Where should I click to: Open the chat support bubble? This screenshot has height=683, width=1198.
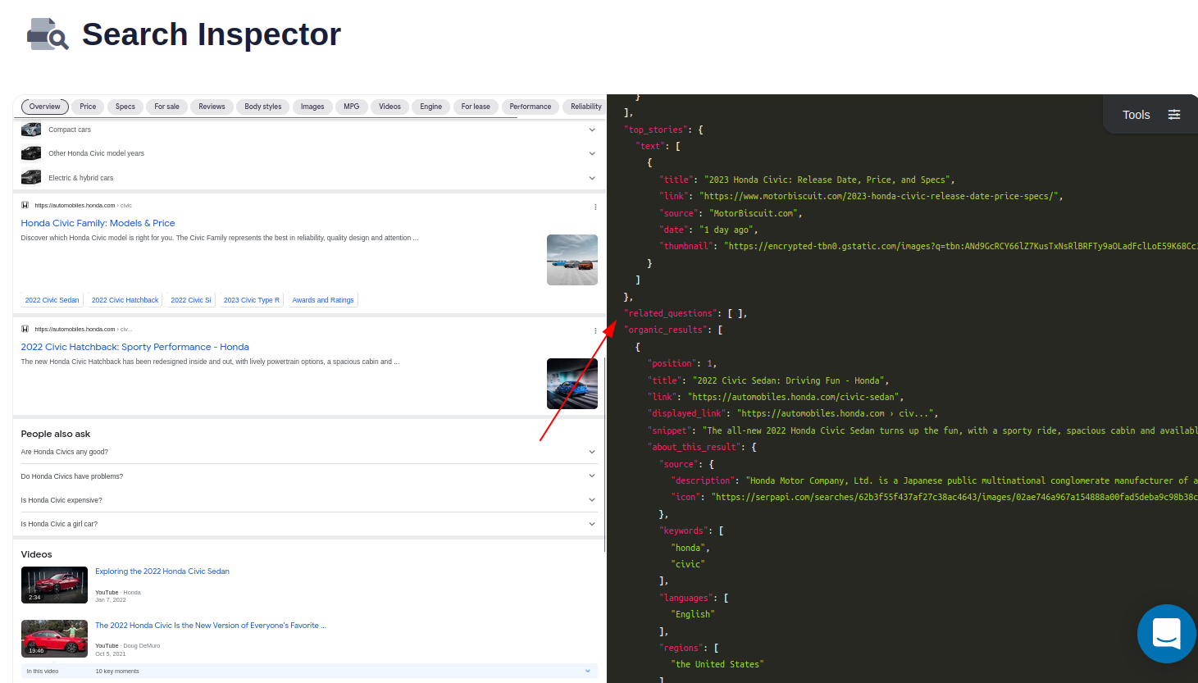(1166, 634)
